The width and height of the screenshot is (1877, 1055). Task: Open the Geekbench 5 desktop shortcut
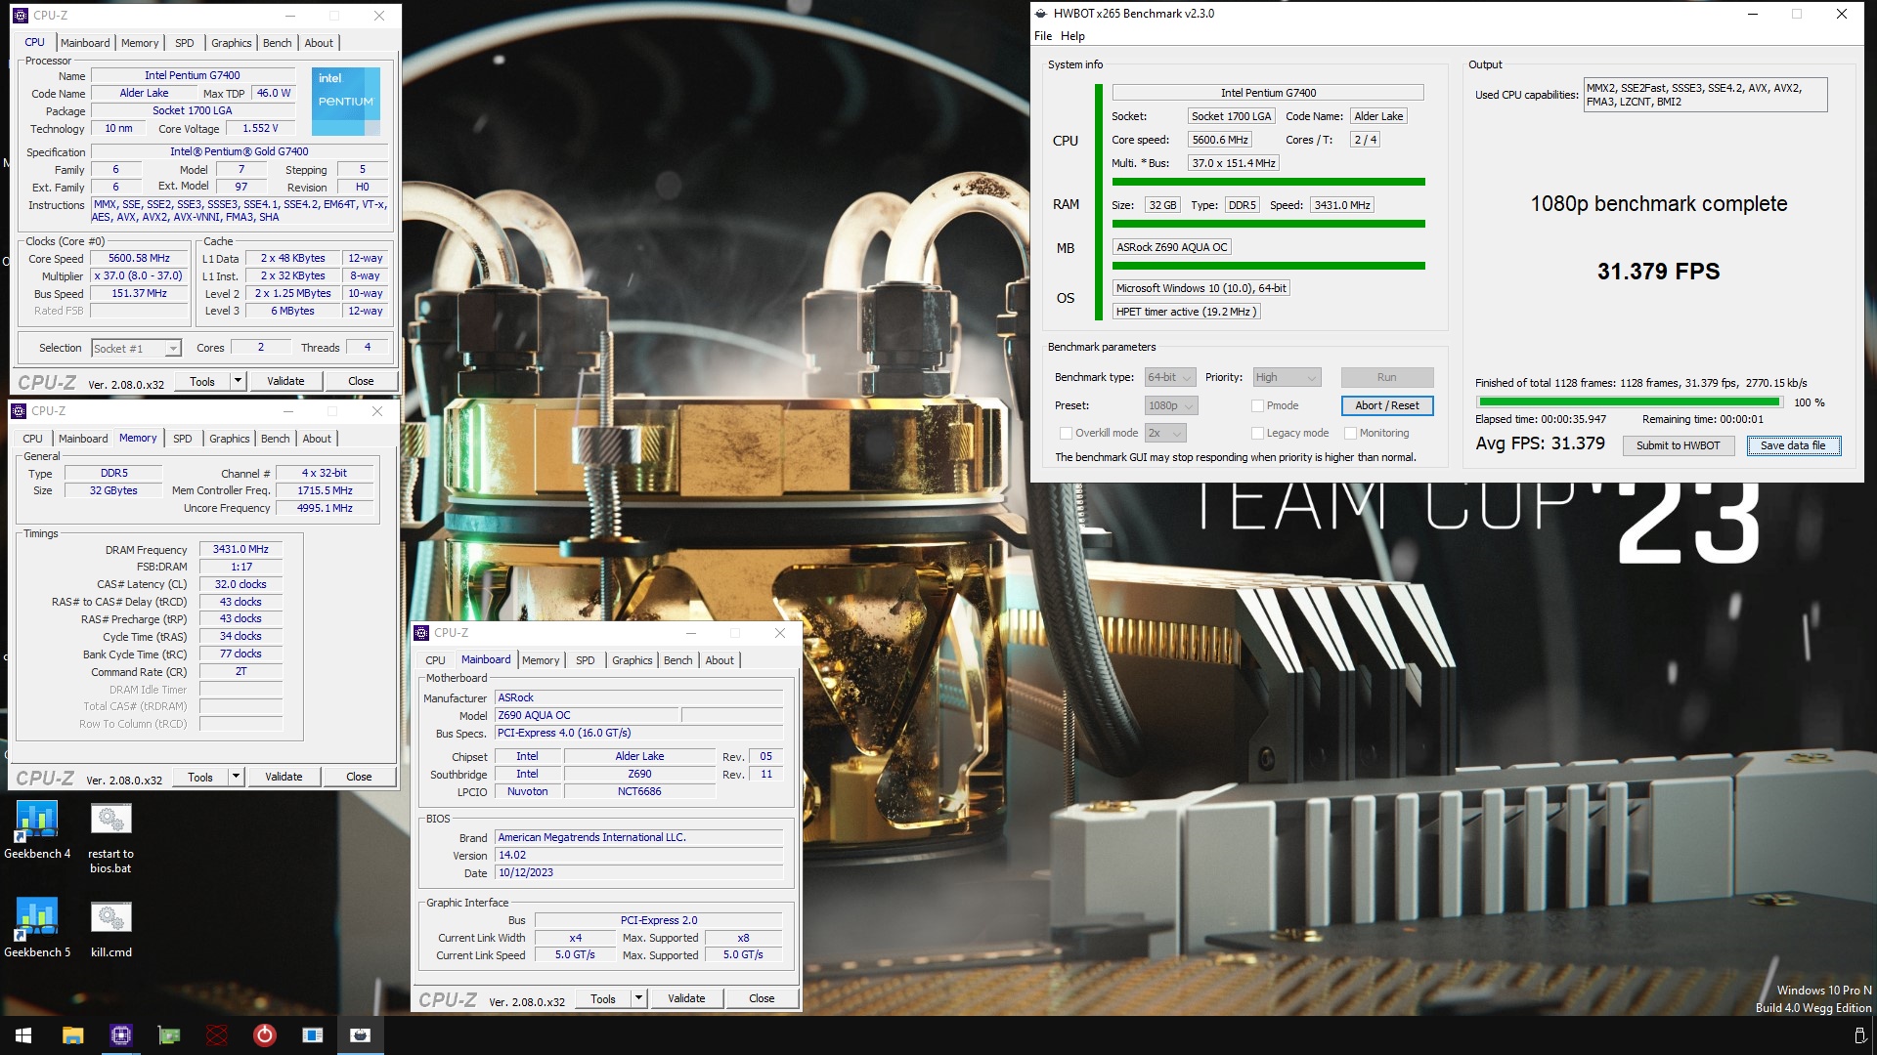pos(37,928)
